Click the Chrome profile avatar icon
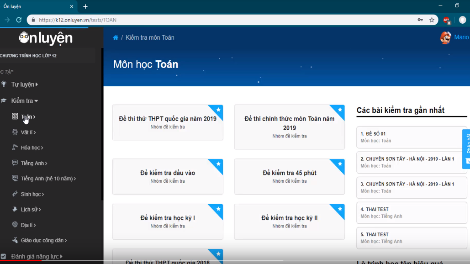Image resolution: width=470 pixels, height=264 pixels. point(462,20)
